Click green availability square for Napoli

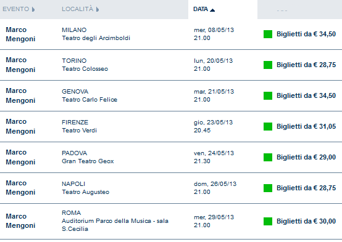268,188
